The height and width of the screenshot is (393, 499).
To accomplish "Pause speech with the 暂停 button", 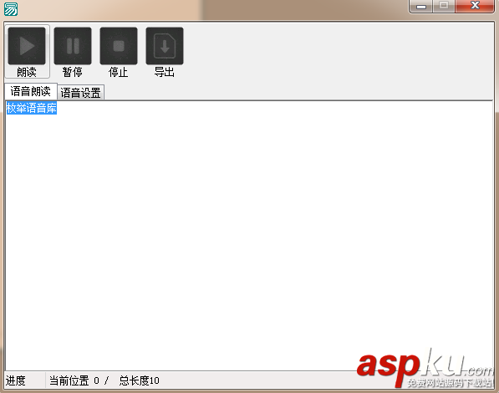I will [x=73, y=52].
